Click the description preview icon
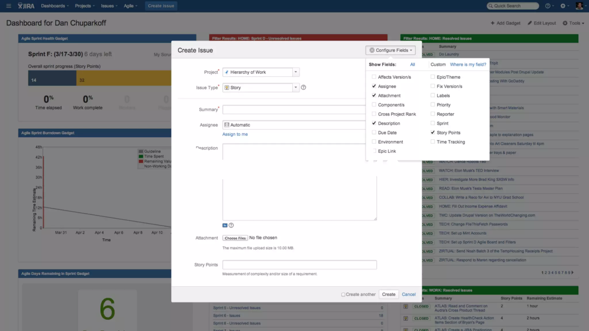 225,226
